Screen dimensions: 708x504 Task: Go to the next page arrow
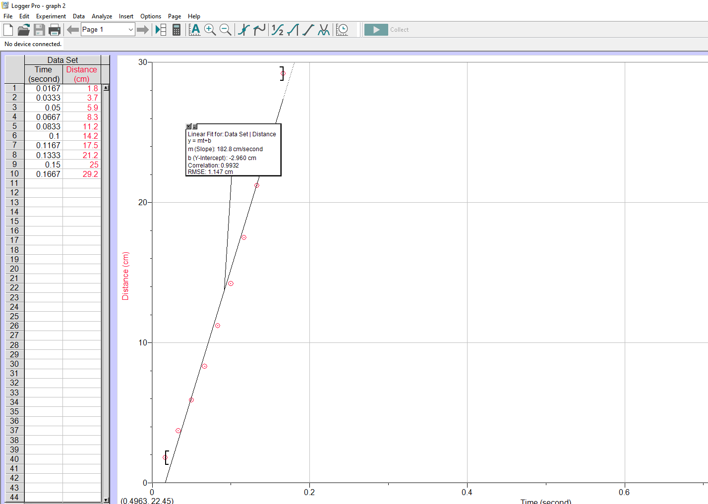pyautogui.click(x=143, y=30)
